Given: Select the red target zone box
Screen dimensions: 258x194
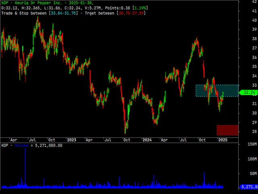Looking at the screenshot, I should (227, 130).
